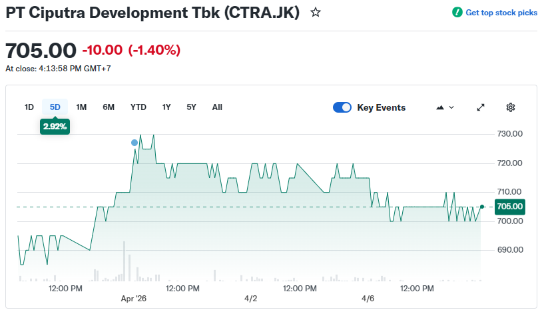542x310 pixels.
Task: Select the 1D range tab
Action: 29,107
